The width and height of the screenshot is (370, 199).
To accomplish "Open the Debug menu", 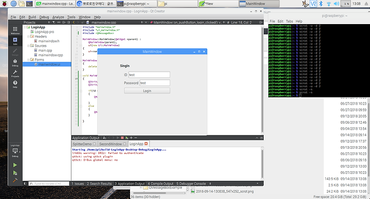I will pyautogui.click(x=44, y=17).
